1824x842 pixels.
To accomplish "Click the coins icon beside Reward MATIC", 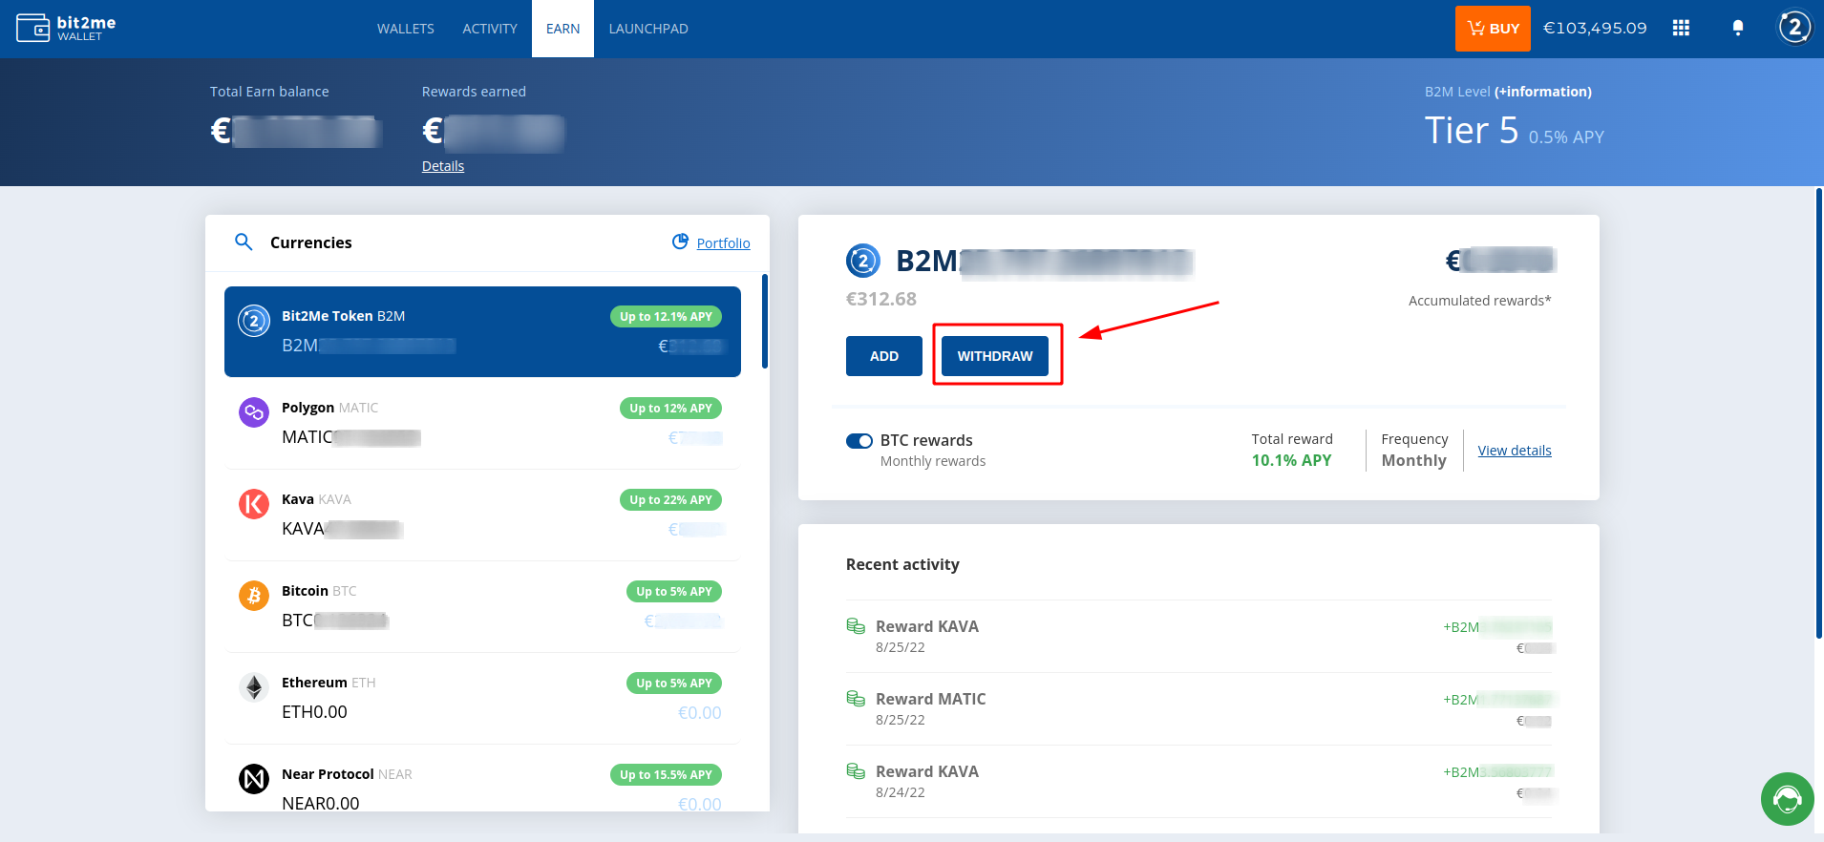I will click(x=856, y=699).
